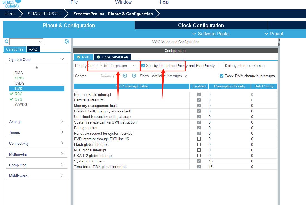Open the File menu
Screen dimensions: 306x205
(x=74, y=2)
